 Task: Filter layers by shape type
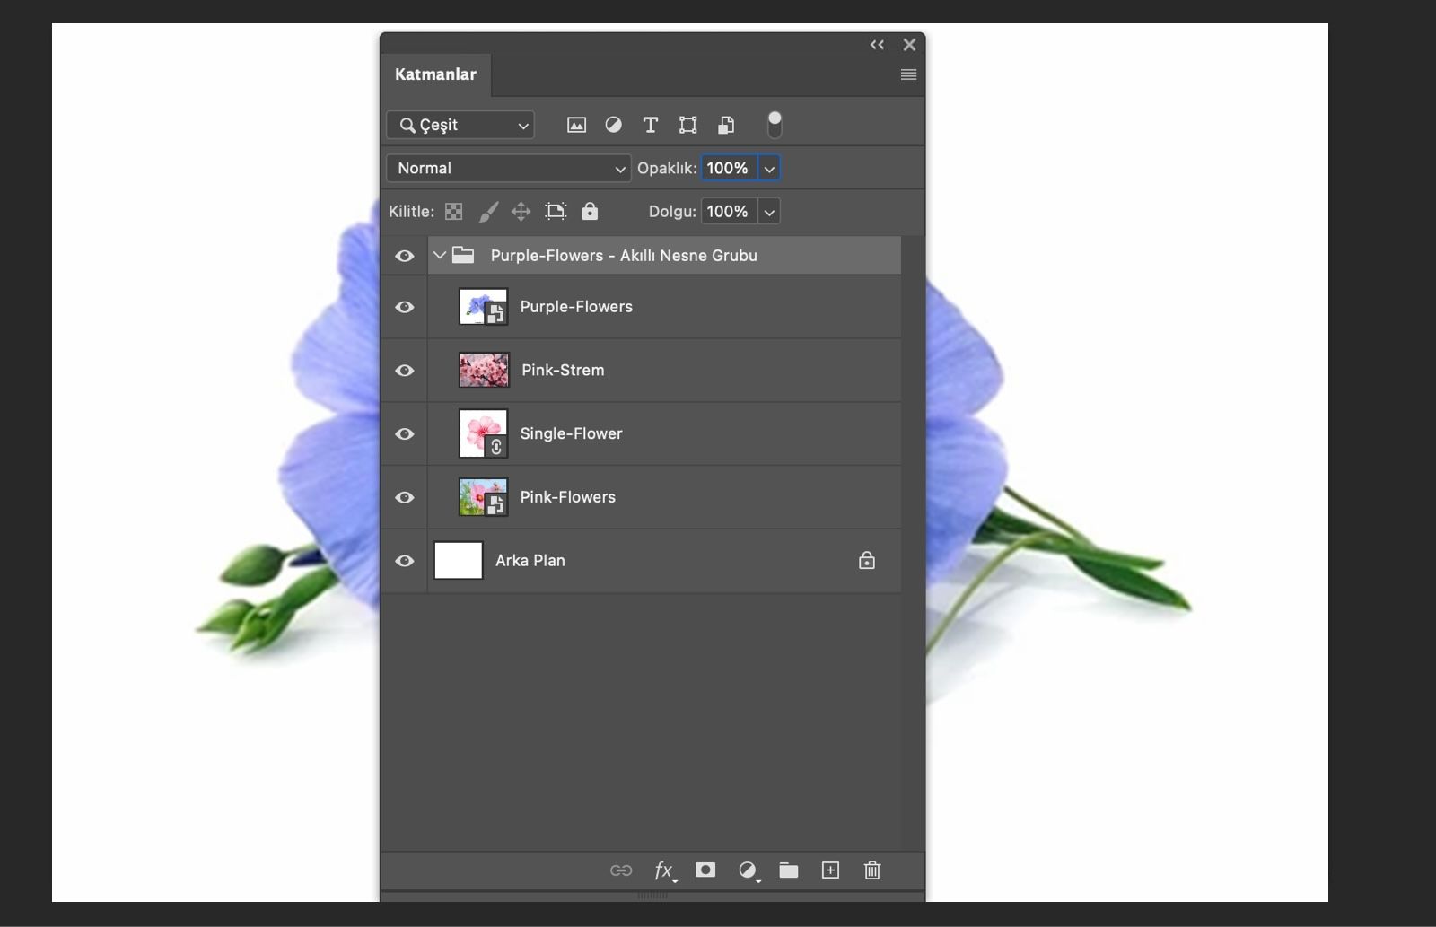(x=687, y=125)
